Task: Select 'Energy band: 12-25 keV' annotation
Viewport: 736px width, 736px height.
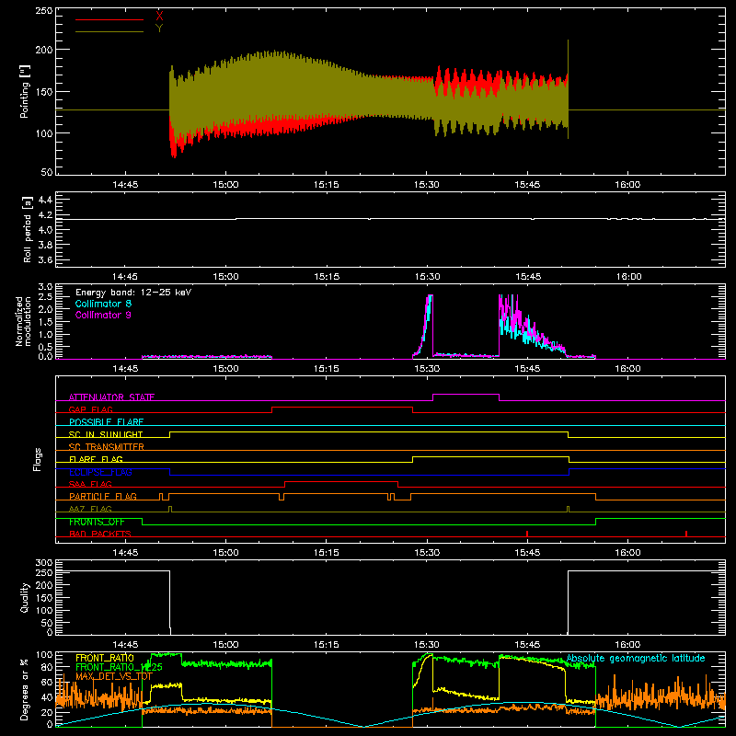Action: (133, 293)
